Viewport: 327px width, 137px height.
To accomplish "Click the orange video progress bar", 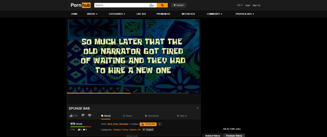I will click(x=99, y=93).
